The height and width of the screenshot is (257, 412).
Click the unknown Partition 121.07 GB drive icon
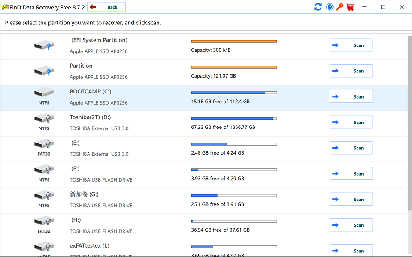(44, 71)
